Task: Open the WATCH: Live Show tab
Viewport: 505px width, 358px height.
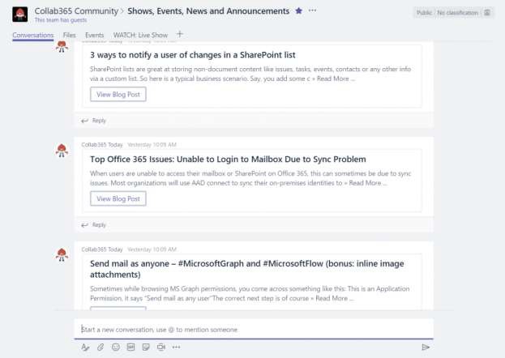Action: 140,35
